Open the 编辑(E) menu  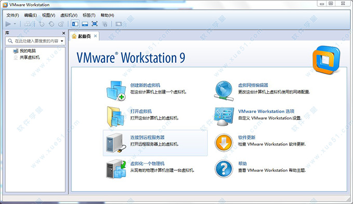pos(31,15)
